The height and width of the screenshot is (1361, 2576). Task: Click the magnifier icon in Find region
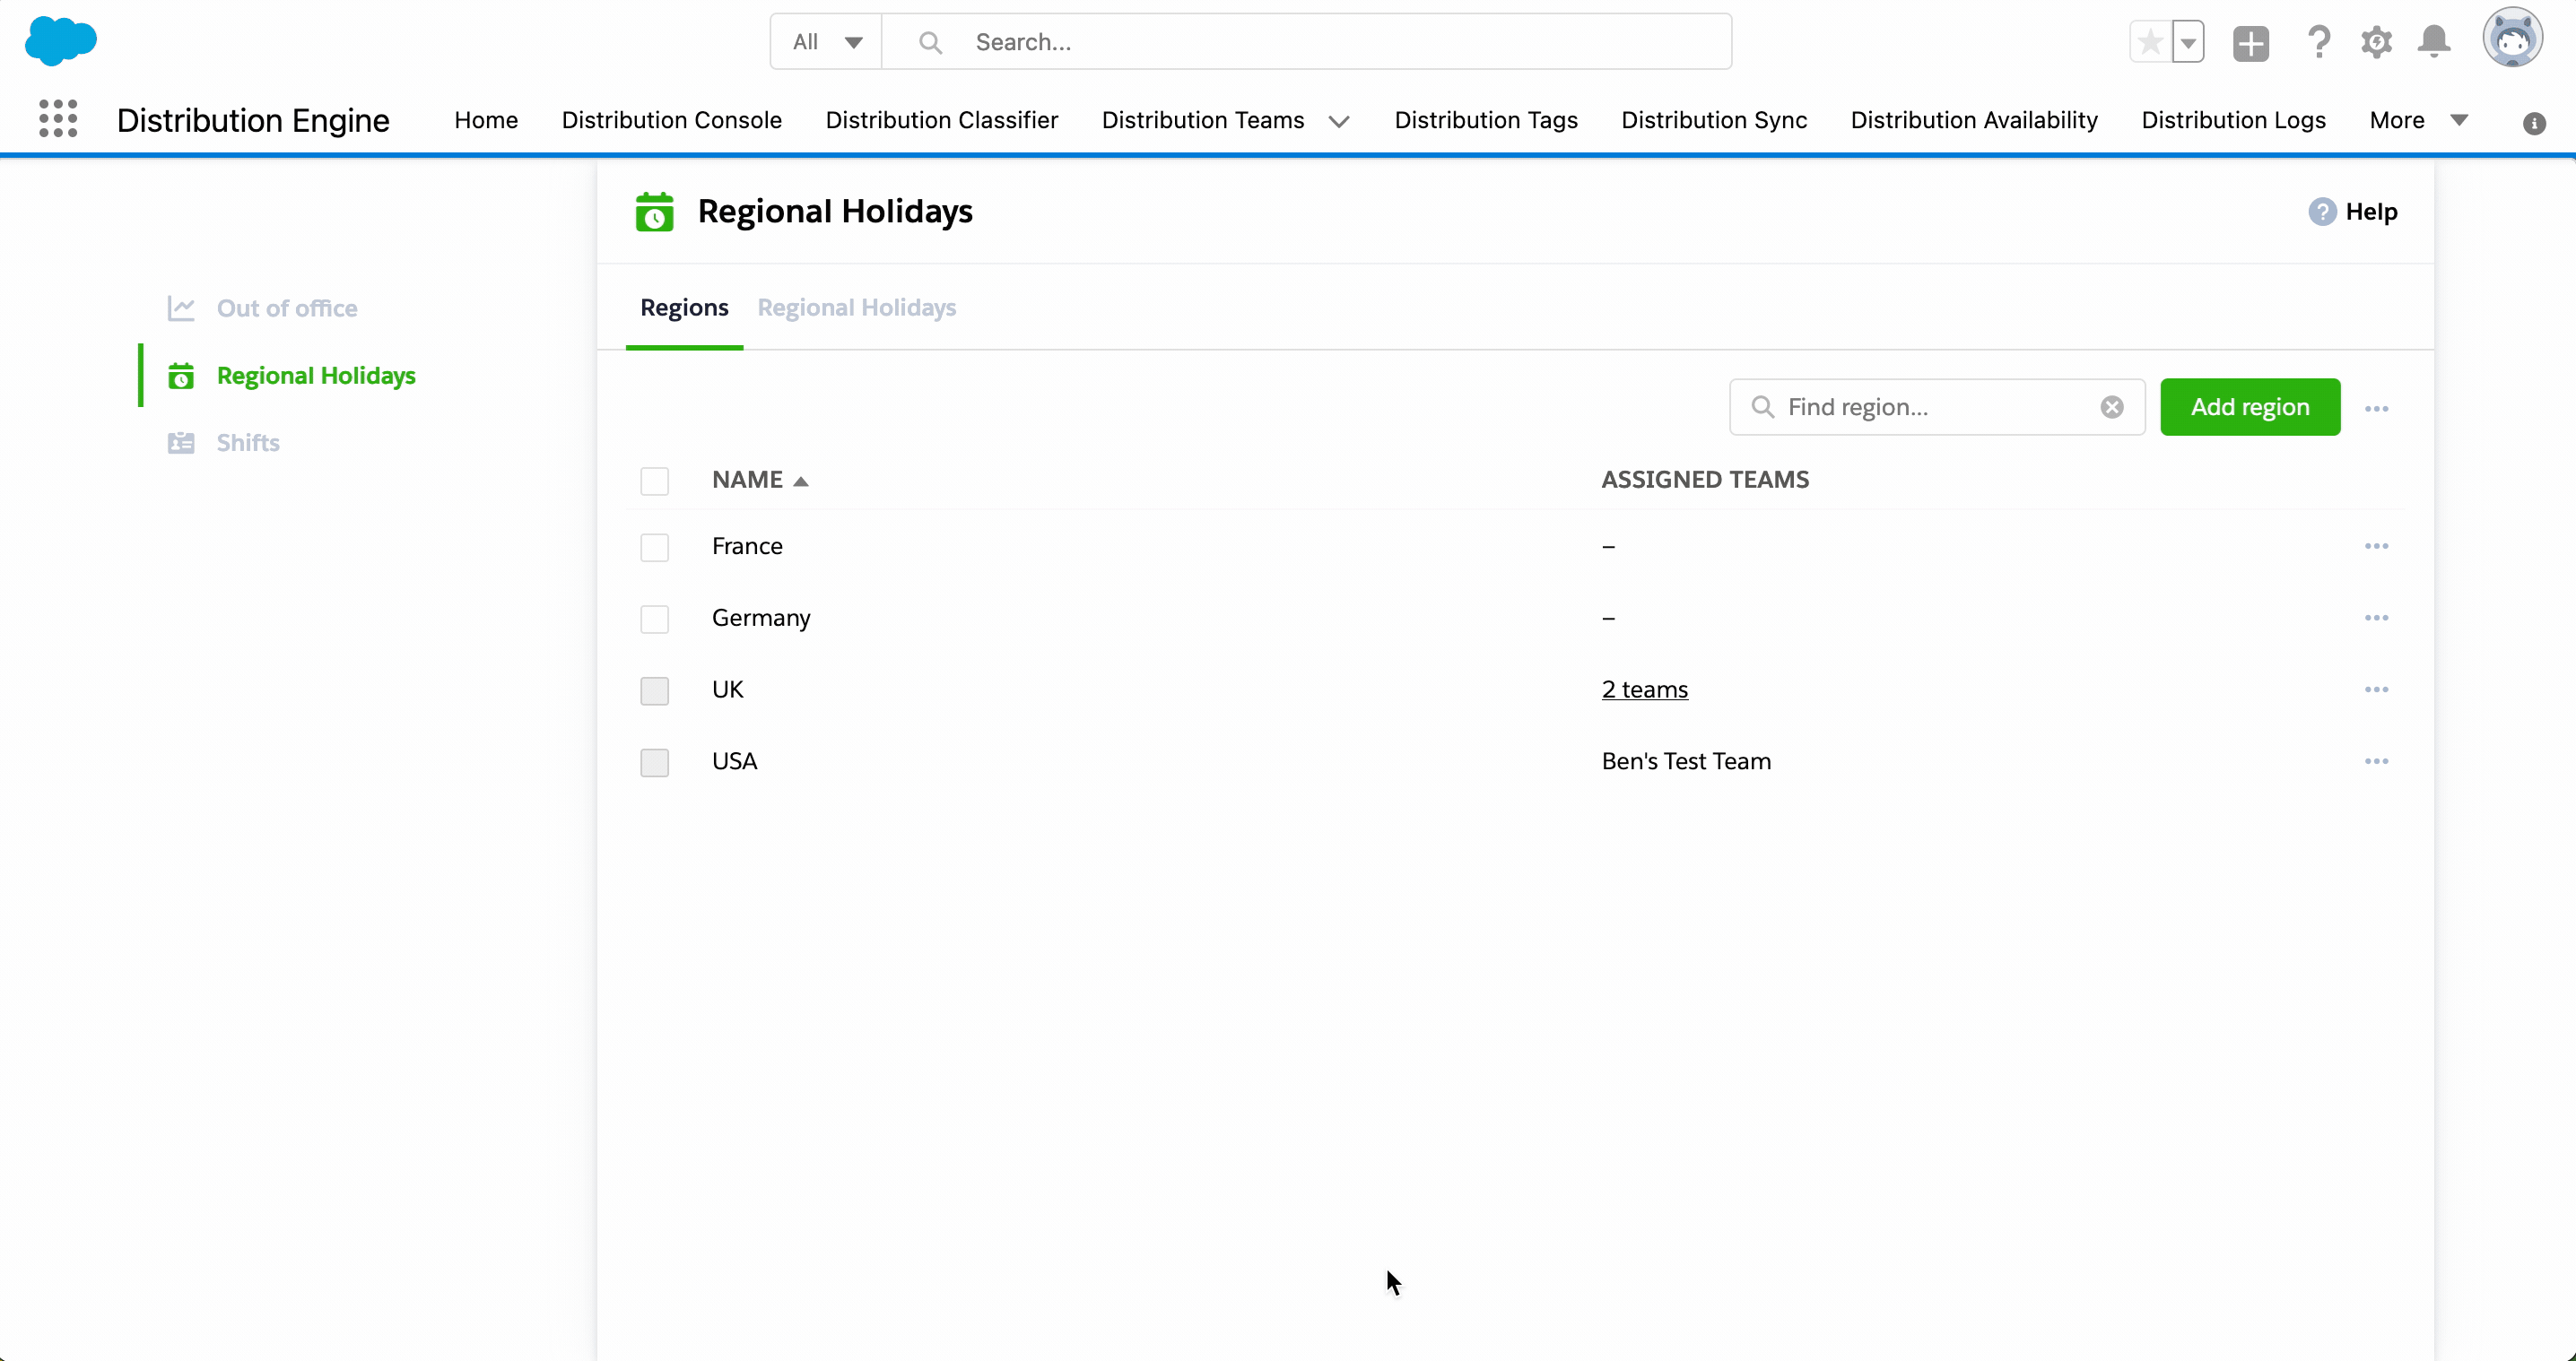click(1763, 407)
